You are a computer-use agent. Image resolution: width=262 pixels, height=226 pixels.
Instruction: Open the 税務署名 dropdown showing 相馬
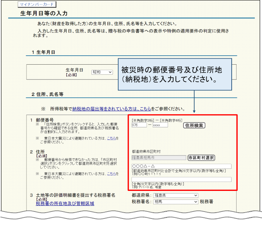(176, 202)
